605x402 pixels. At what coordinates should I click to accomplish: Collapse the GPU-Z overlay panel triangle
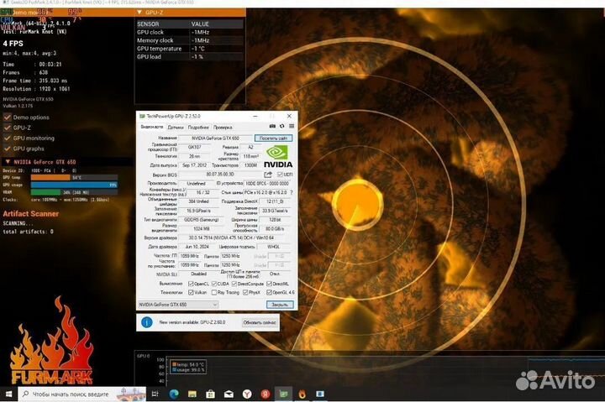139,13
